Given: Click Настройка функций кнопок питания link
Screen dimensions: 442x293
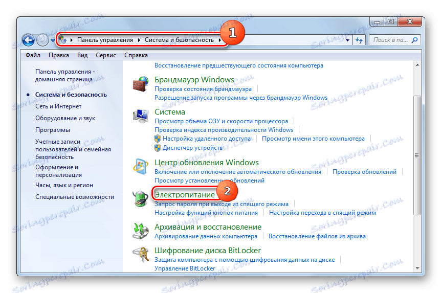Looking at the screenshot, I should coord(206,213).
